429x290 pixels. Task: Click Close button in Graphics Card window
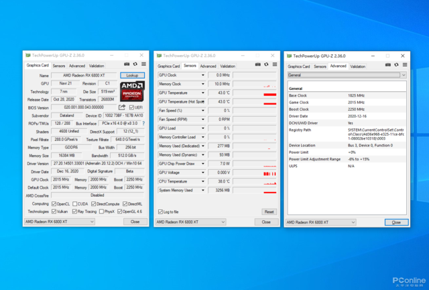pos(135,222)
